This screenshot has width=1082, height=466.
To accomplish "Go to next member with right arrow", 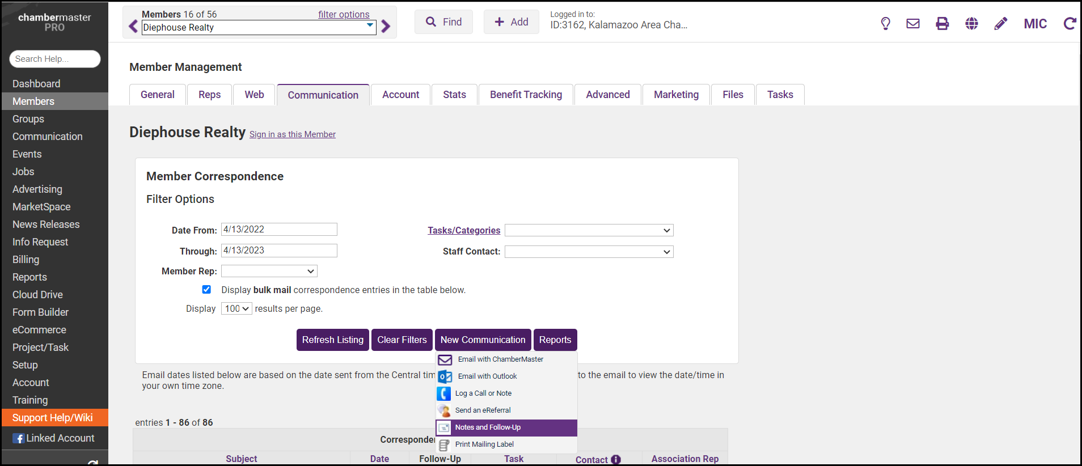I will tap(386, 27).
